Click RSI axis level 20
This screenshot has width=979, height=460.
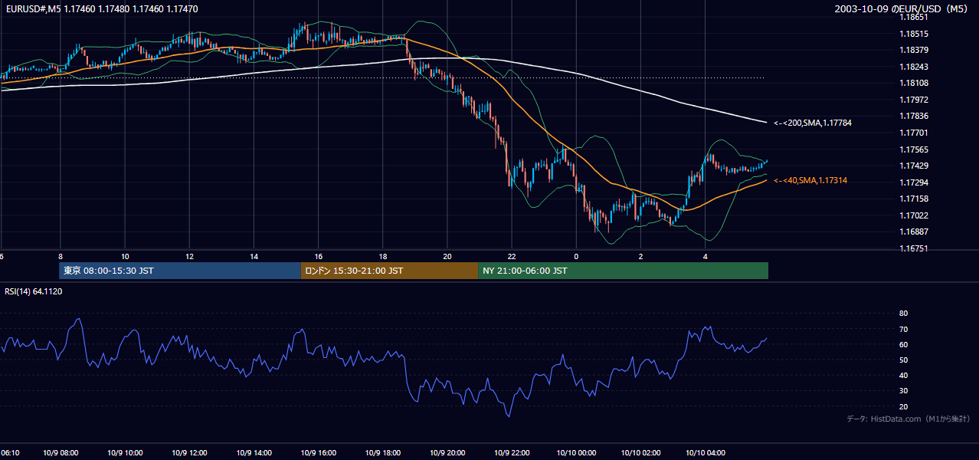click(903, 406)
